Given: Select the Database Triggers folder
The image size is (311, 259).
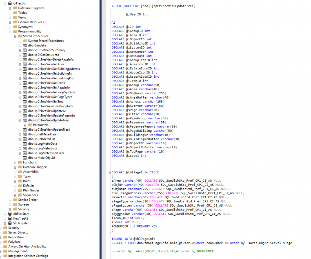Looking at the screenshot, I should tap(35, 167).
